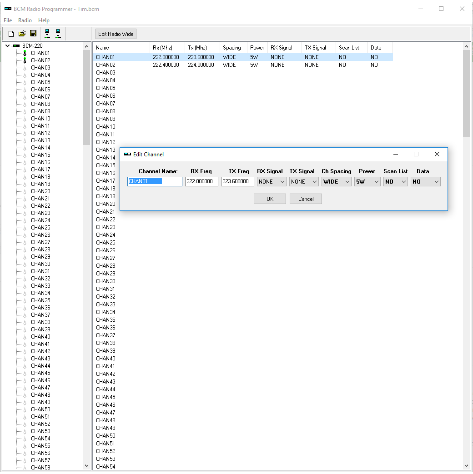The height and width of the screenshot is (474, 473).
Task: Confirm with the OK button
Action: click(x=270, y=199)
